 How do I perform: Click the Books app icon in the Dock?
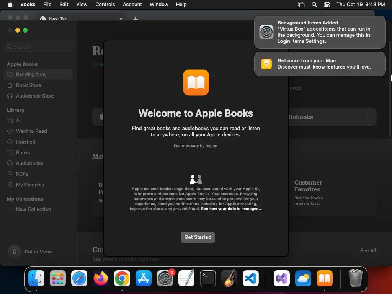pos(325,278)
